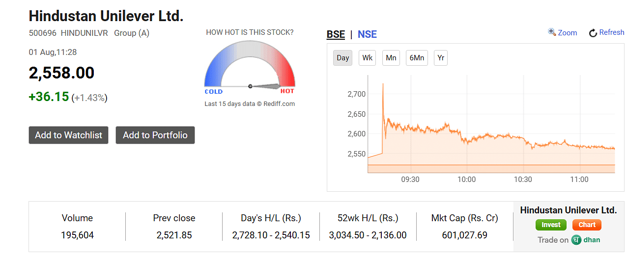Switch chart range to Wk
Viewport: 627px width, 257px height.
click(367, 58)
